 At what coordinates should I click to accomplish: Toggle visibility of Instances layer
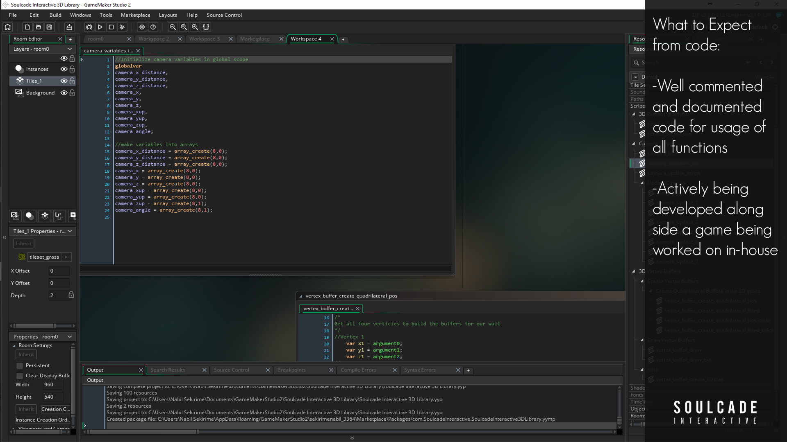64,69
